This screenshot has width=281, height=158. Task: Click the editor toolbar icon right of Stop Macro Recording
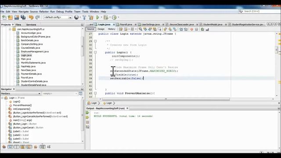(202, 29)
